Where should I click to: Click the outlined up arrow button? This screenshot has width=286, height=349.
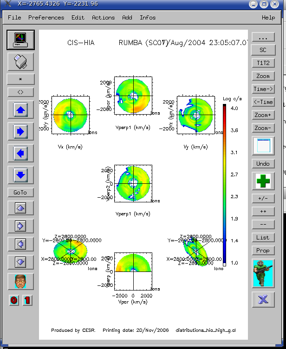coord(20,209)
